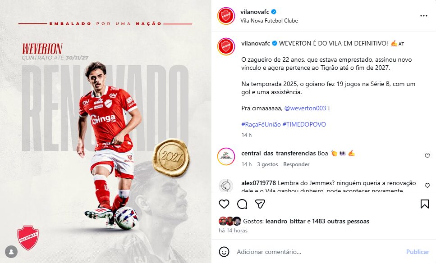Open central_das_transferencias profile avatar

tap(226, 157)
